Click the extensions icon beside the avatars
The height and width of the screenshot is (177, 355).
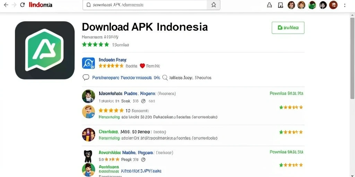tap(269, 5)
